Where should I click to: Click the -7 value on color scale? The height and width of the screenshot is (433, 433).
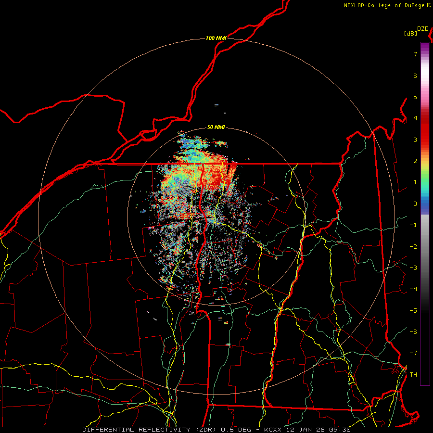click(x=413, y=353)
